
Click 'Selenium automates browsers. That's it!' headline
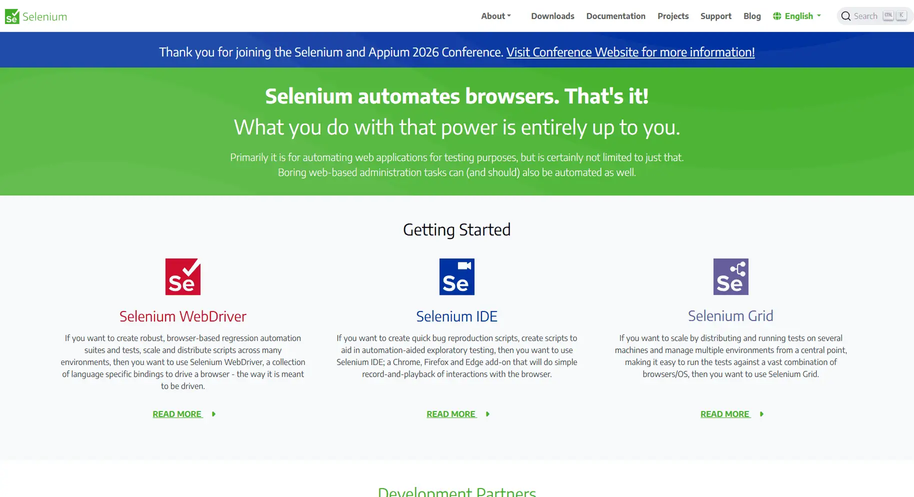[457, 96]
